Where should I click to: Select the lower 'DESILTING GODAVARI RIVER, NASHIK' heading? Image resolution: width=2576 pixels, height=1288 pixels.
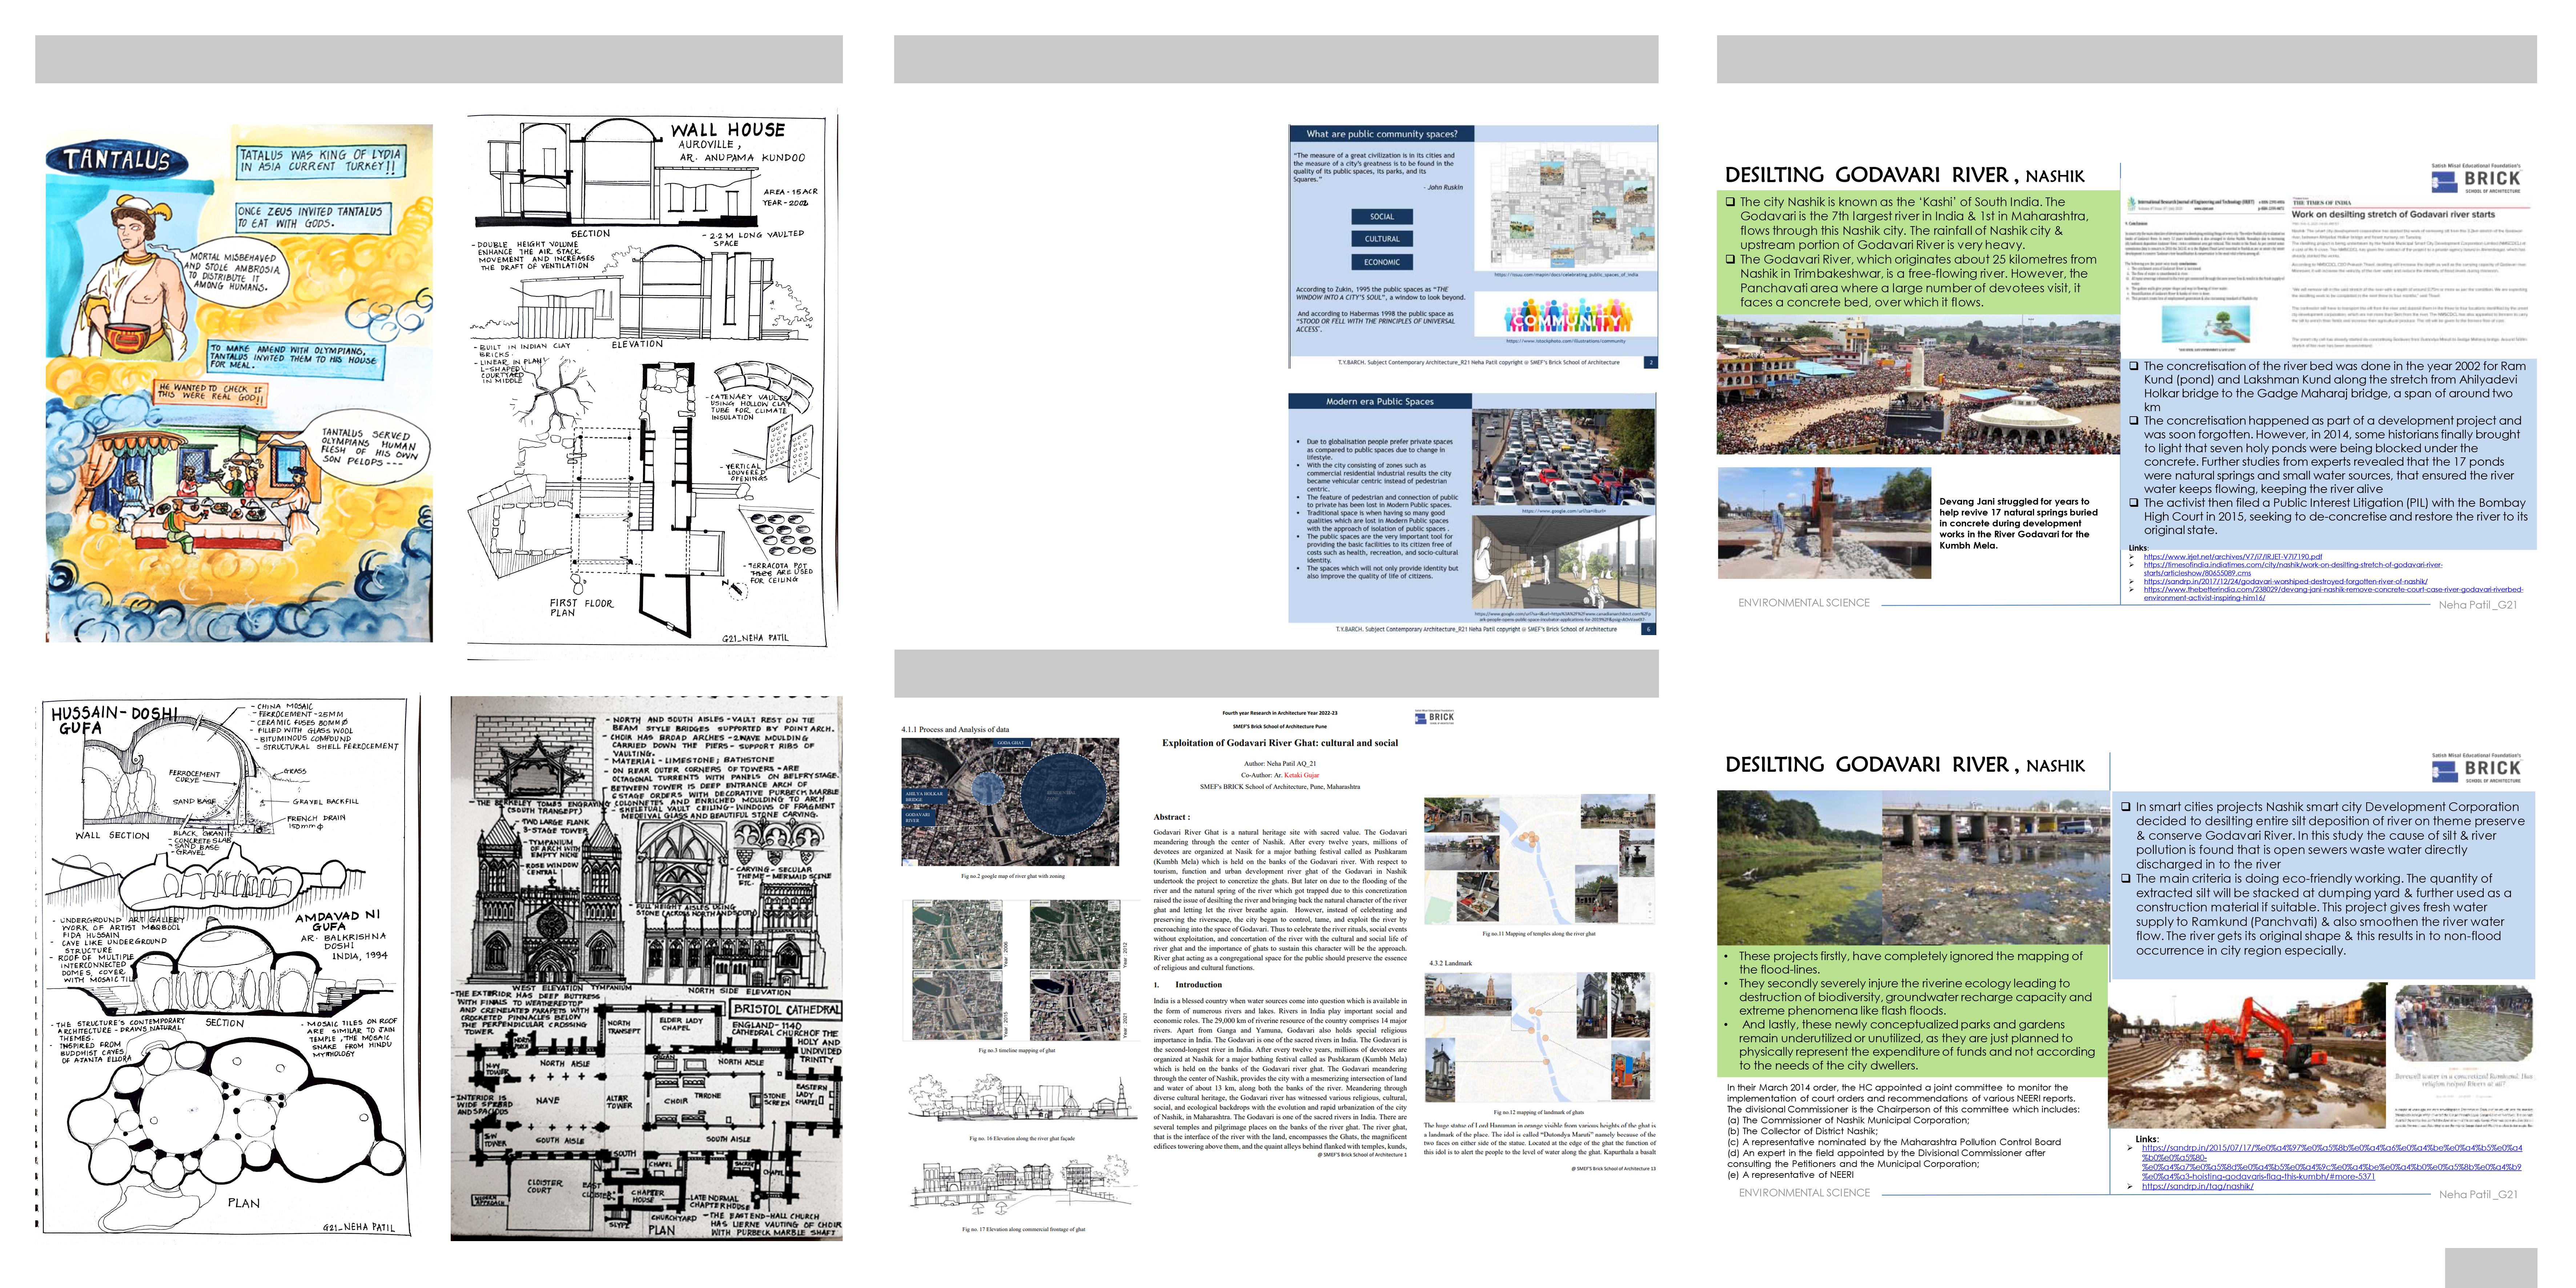click(x=1905, y=765)
